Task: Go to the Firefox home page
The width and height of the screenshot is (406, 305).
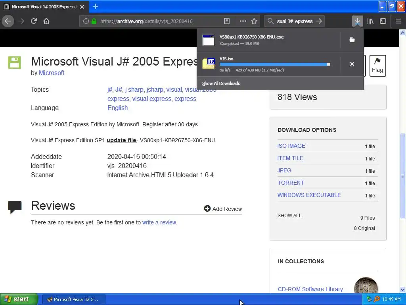Action: pyautogui.click(x=46, y=21)
